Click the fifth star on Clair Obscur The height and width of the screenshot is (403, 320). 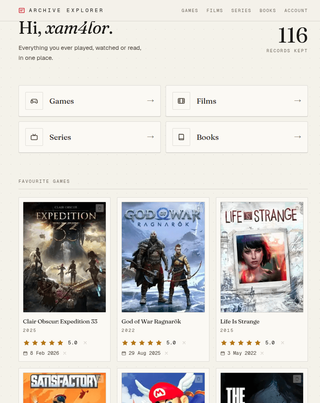(x=60, y=343)
